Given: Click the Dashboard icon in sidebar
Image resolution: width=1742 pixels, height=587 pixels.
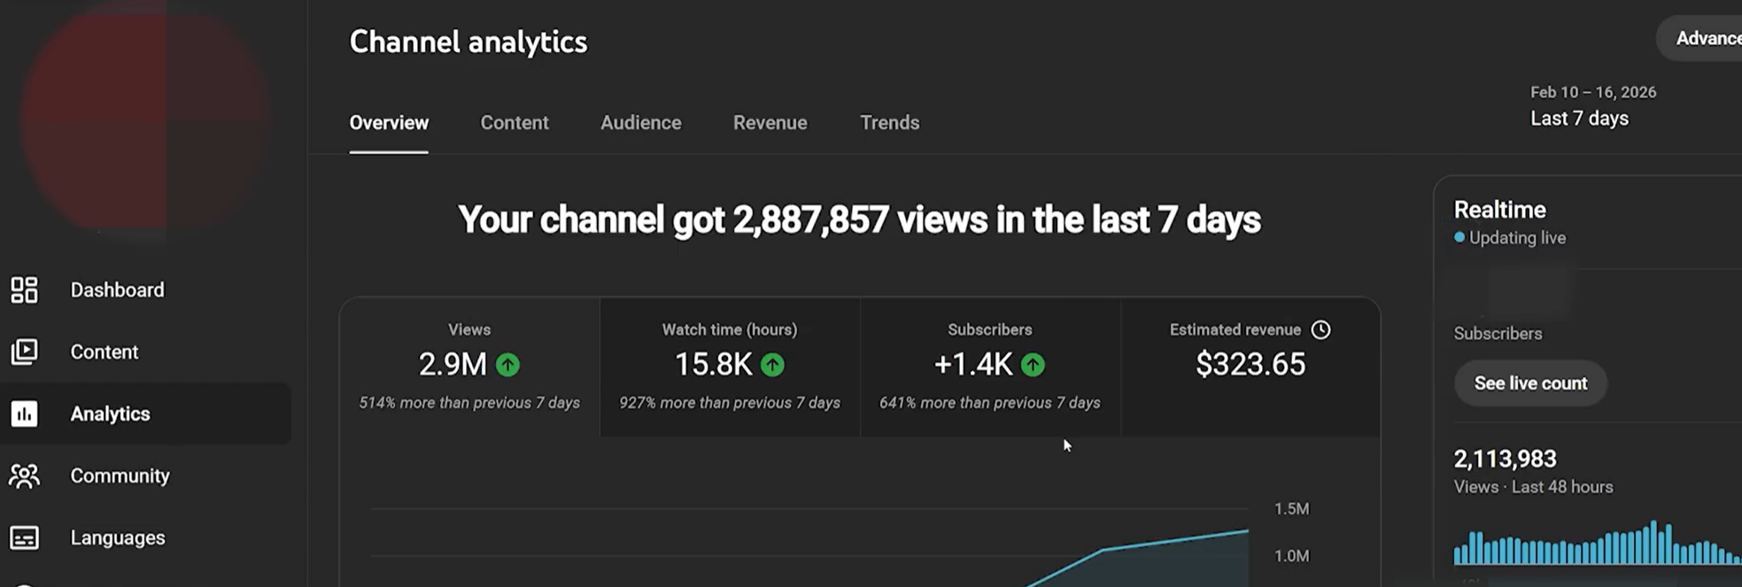Looking at the screenshot, I should coord(24,290).
